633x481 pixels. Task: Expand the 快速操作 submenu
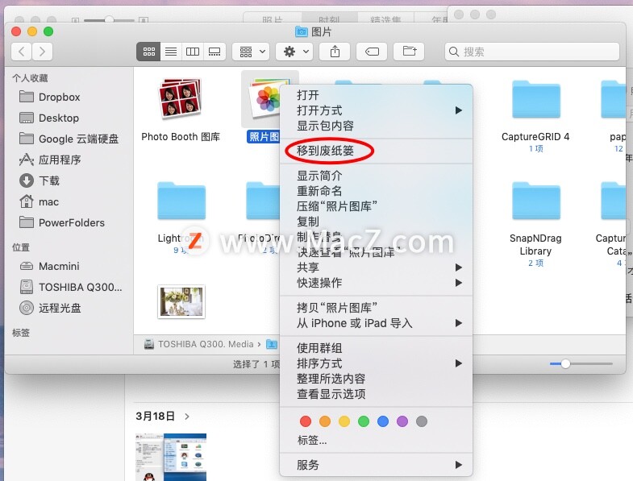tap(376, 283)
